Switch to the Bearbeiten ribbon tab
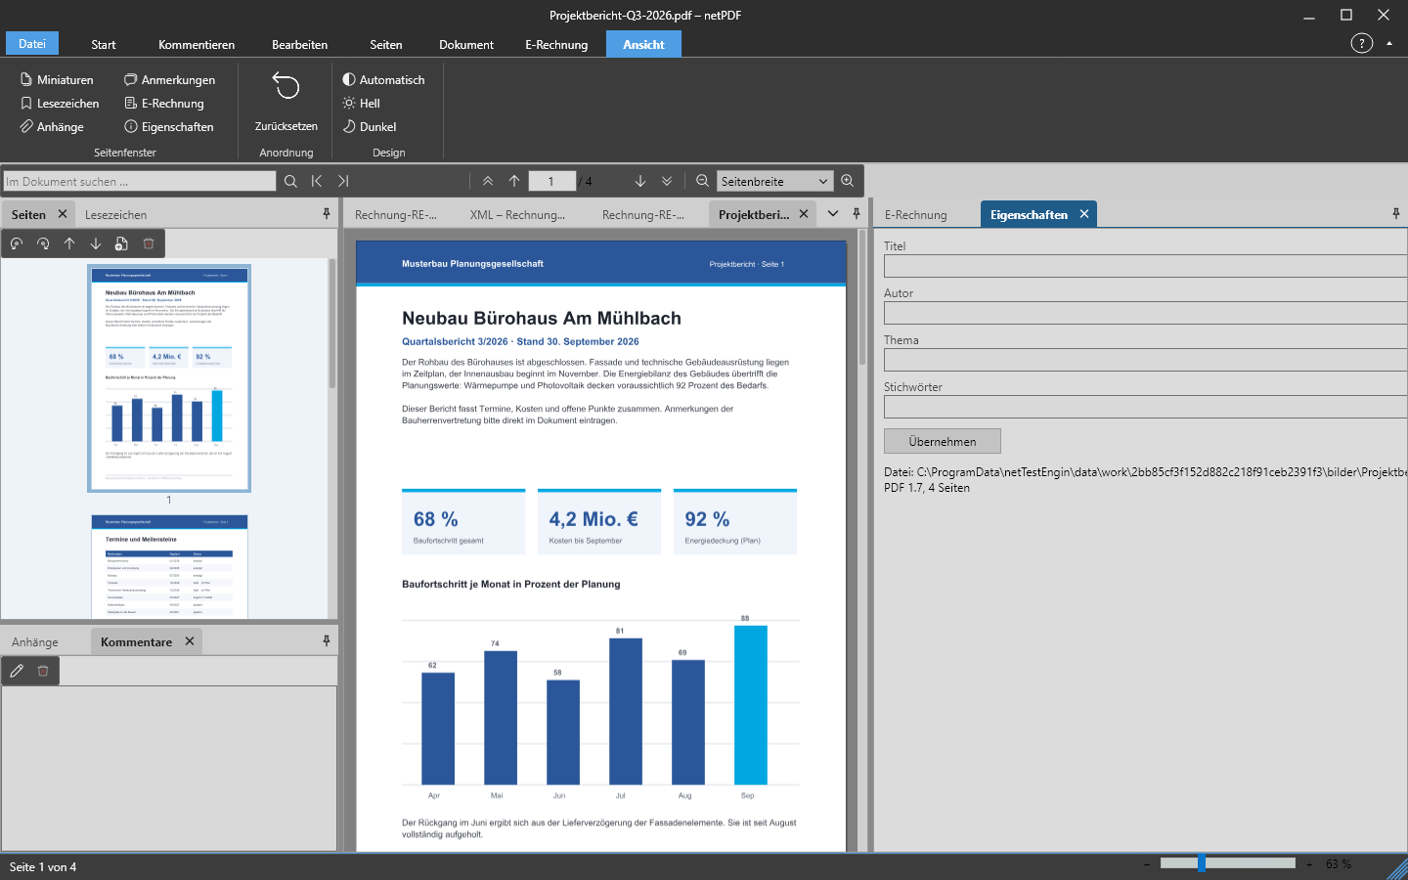Viewport: 1408px width, 880px height. [x=299, y=44]
